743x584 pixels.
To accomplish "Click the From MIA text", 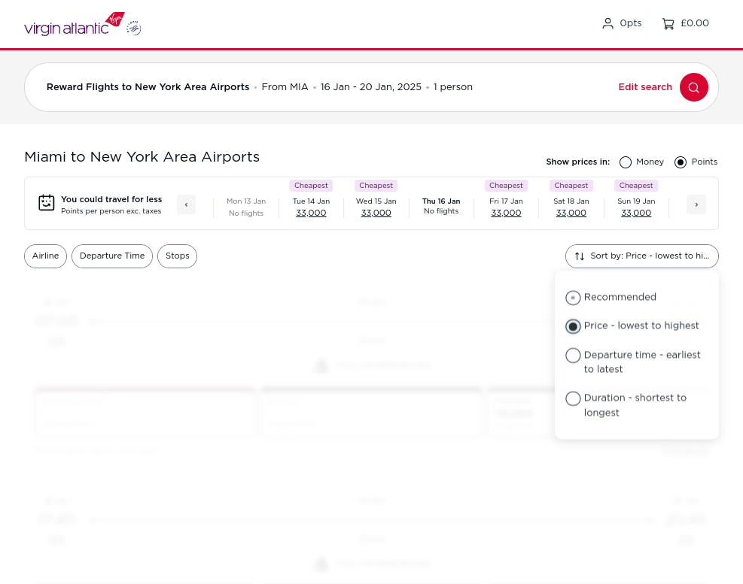I will tap(285, 87).
